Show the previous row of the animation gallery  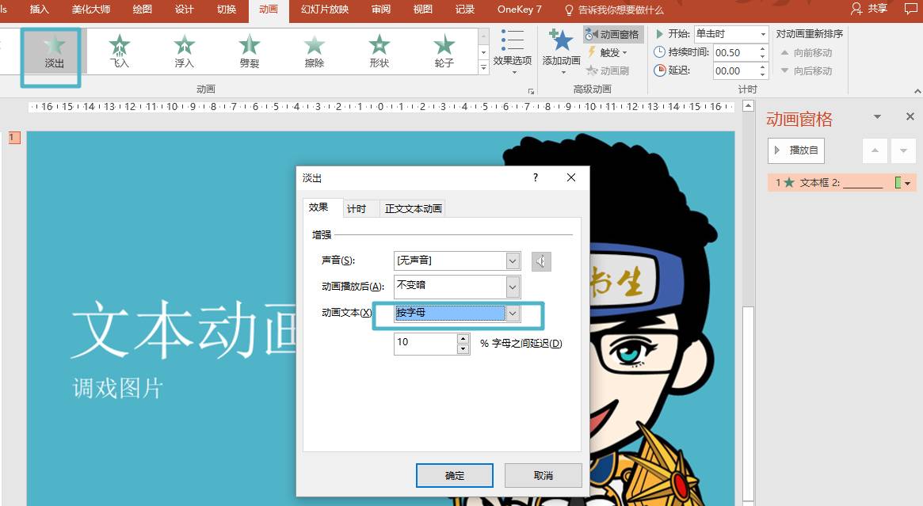pos(483,36)
